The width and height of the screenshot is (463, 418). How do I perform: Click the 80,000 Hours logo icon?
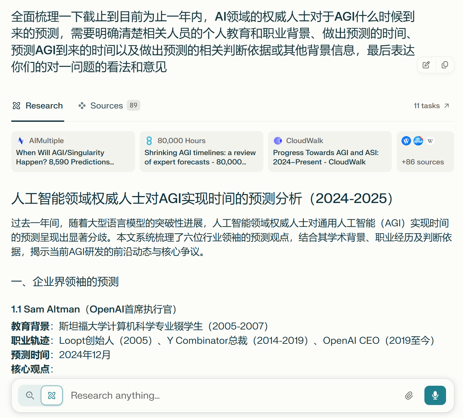coord(149,141)
